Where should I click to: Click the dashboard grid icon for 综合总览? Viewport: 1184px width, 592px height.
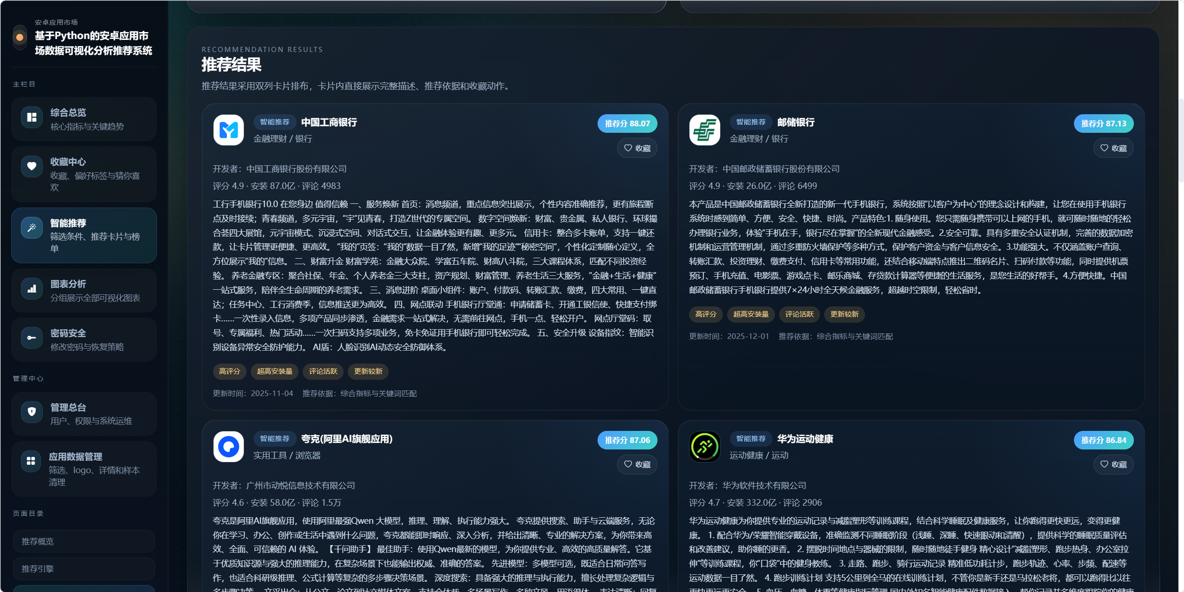32,117
